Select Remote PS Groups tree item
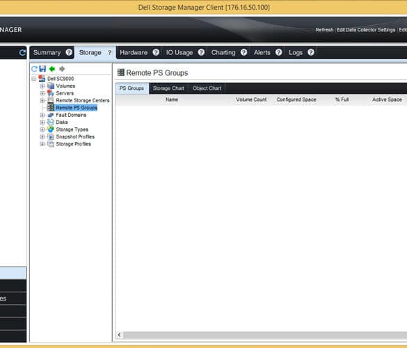The image size is (407, 348). [77, 107]
